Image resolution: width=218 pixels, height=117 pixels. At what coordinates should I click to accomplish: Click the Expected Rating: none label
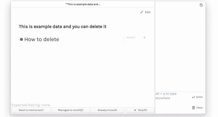click(x=31, y=105)
